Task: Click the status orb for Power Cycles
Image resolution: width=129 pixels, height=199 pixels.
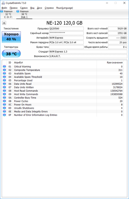Action: point(4,101)
